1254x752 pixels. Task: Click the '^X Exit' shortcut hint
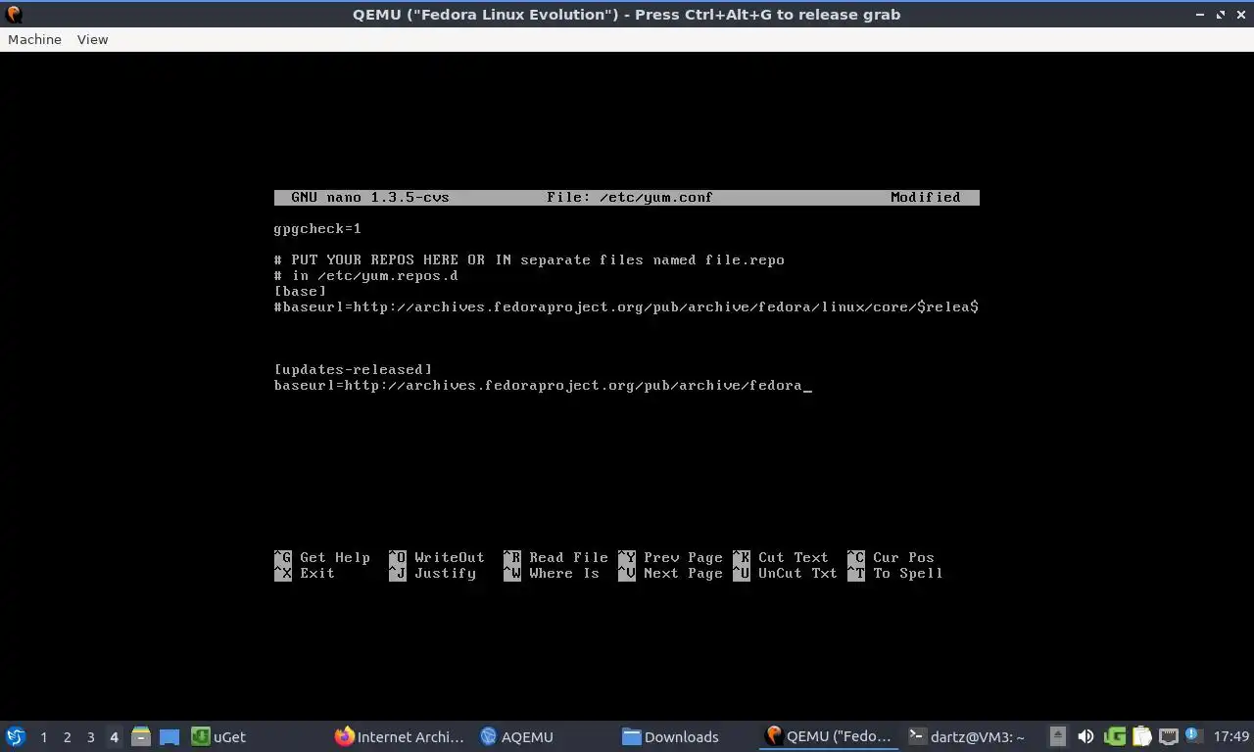(x=305, y=573)
